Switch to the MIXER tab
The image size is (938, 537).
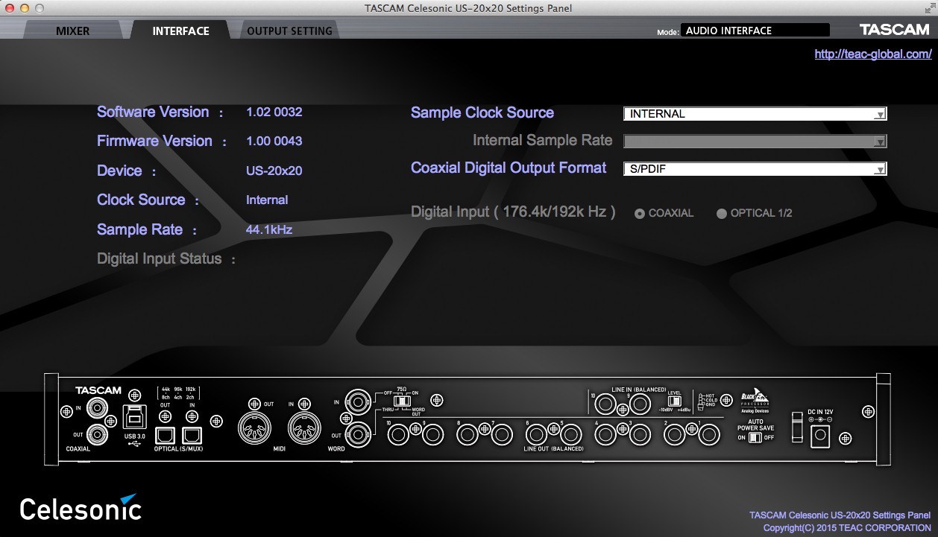(72, 31)
